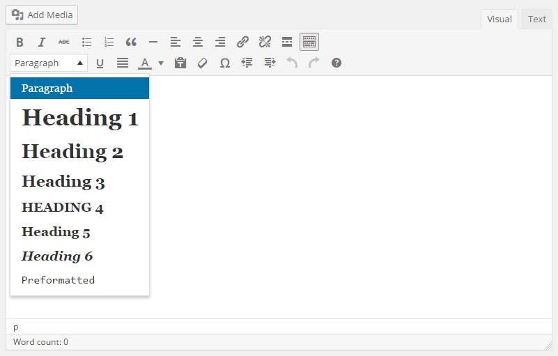The image size is (558, 356).
Task: Align text center
Action: (198, 42)
